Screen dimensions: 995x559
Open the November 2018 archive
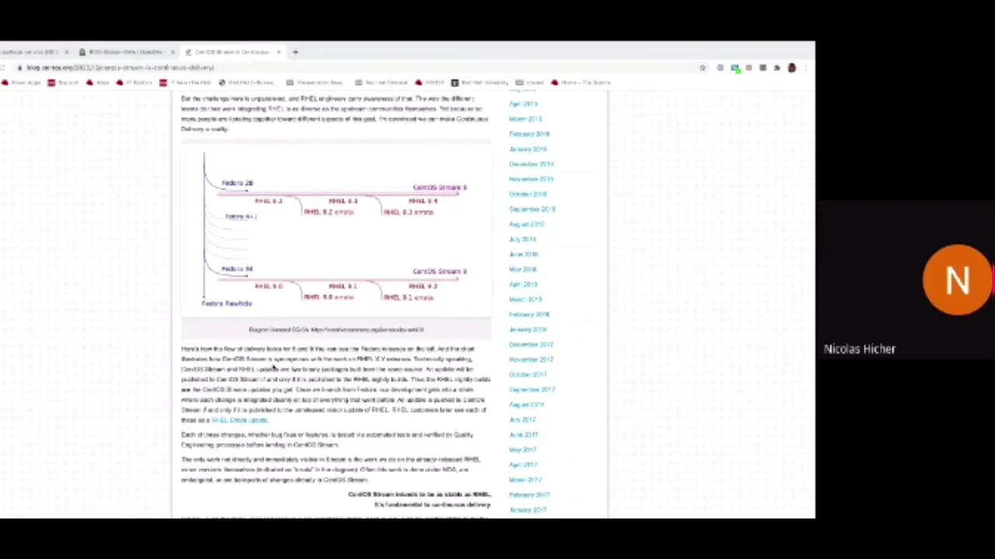tap(532, 179)
